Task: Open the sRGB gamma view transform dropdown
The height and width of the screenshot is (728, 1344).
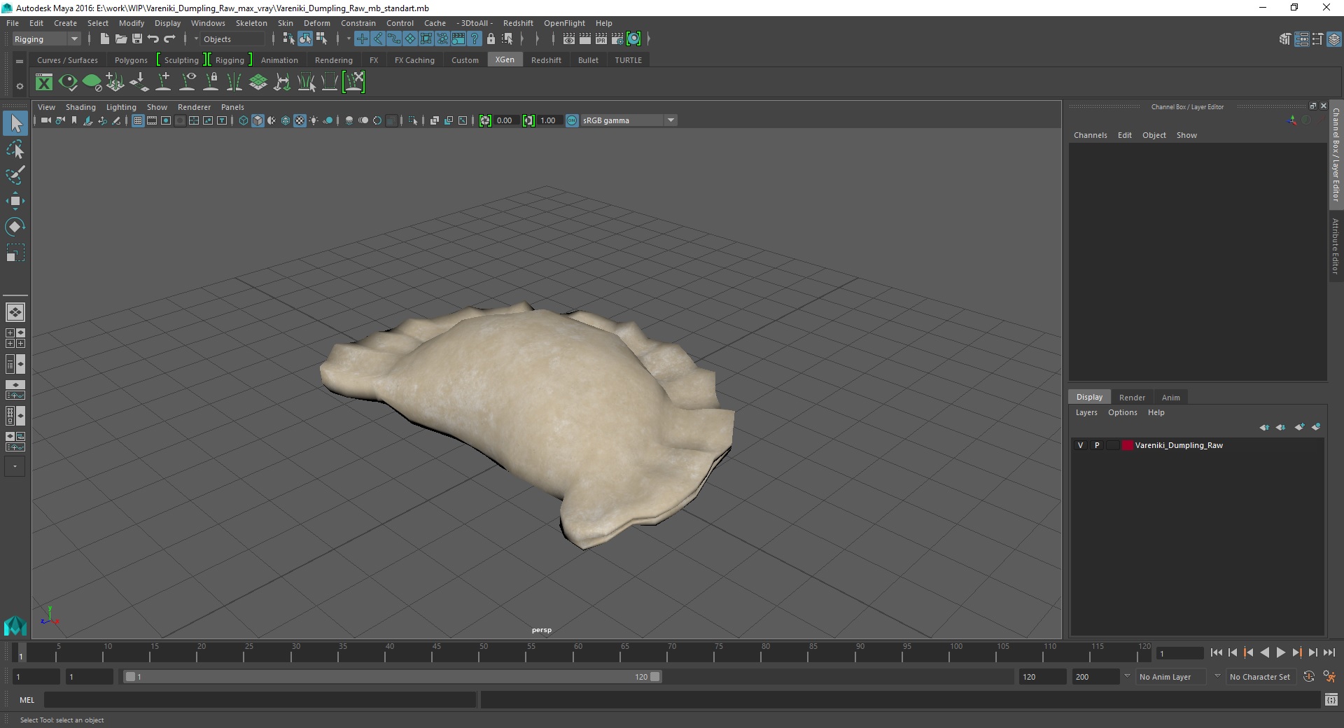Action: click(x=629, y=120)
